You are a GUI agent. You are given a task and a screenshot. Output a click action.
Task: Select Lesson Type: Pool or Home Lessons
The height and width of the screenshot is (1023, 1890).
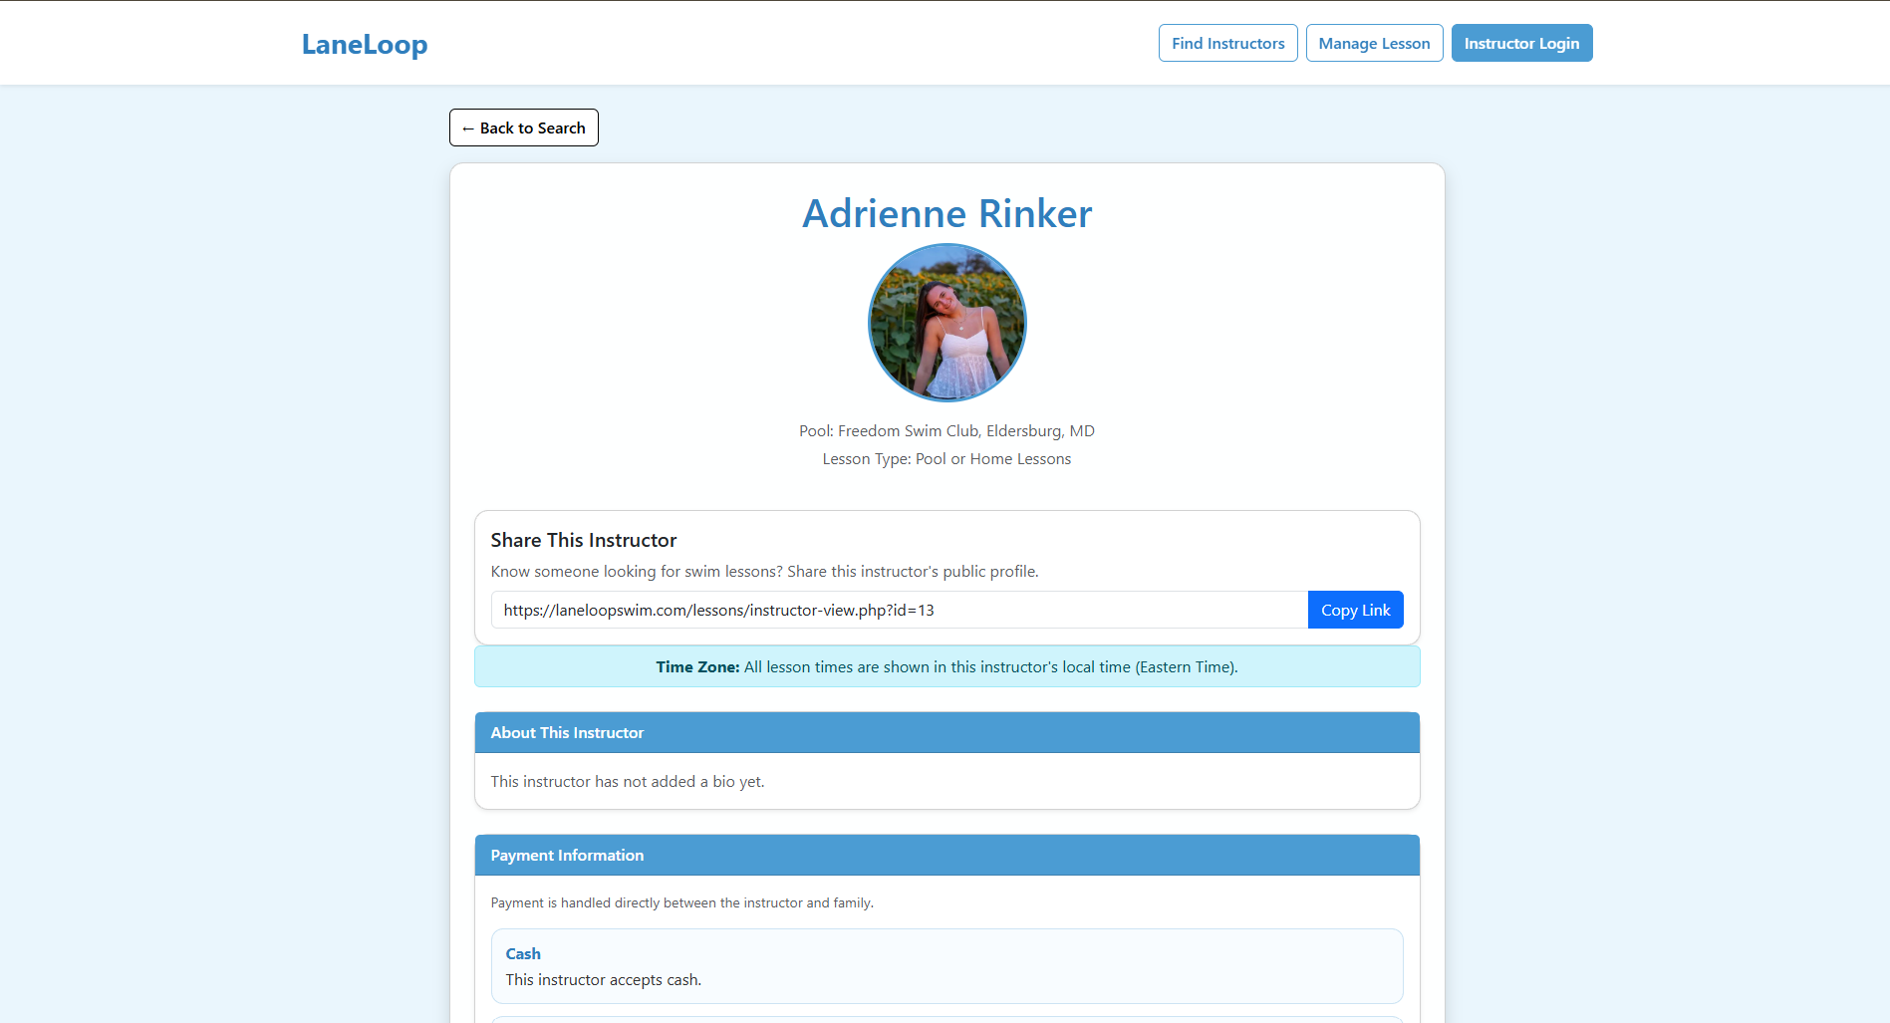tap(946, 458)
